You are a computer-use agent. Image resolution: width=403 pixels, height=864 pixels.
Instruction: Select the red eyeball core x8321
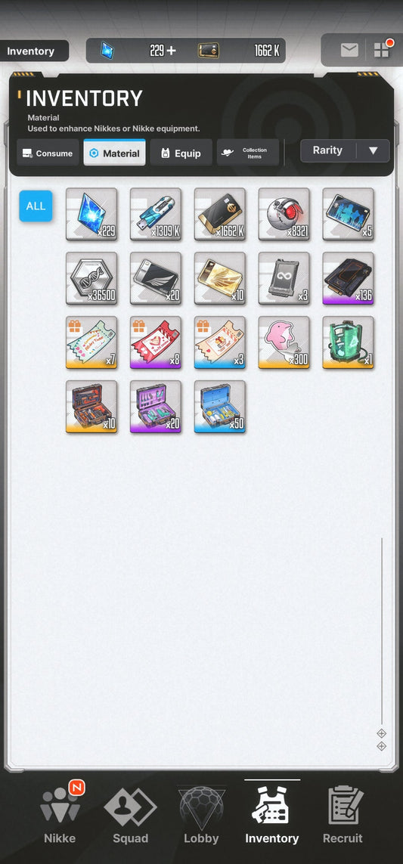284,214
